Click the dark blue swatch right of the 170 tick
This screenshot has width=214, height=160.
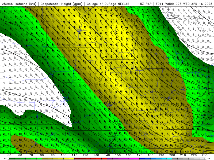[142, 159]
